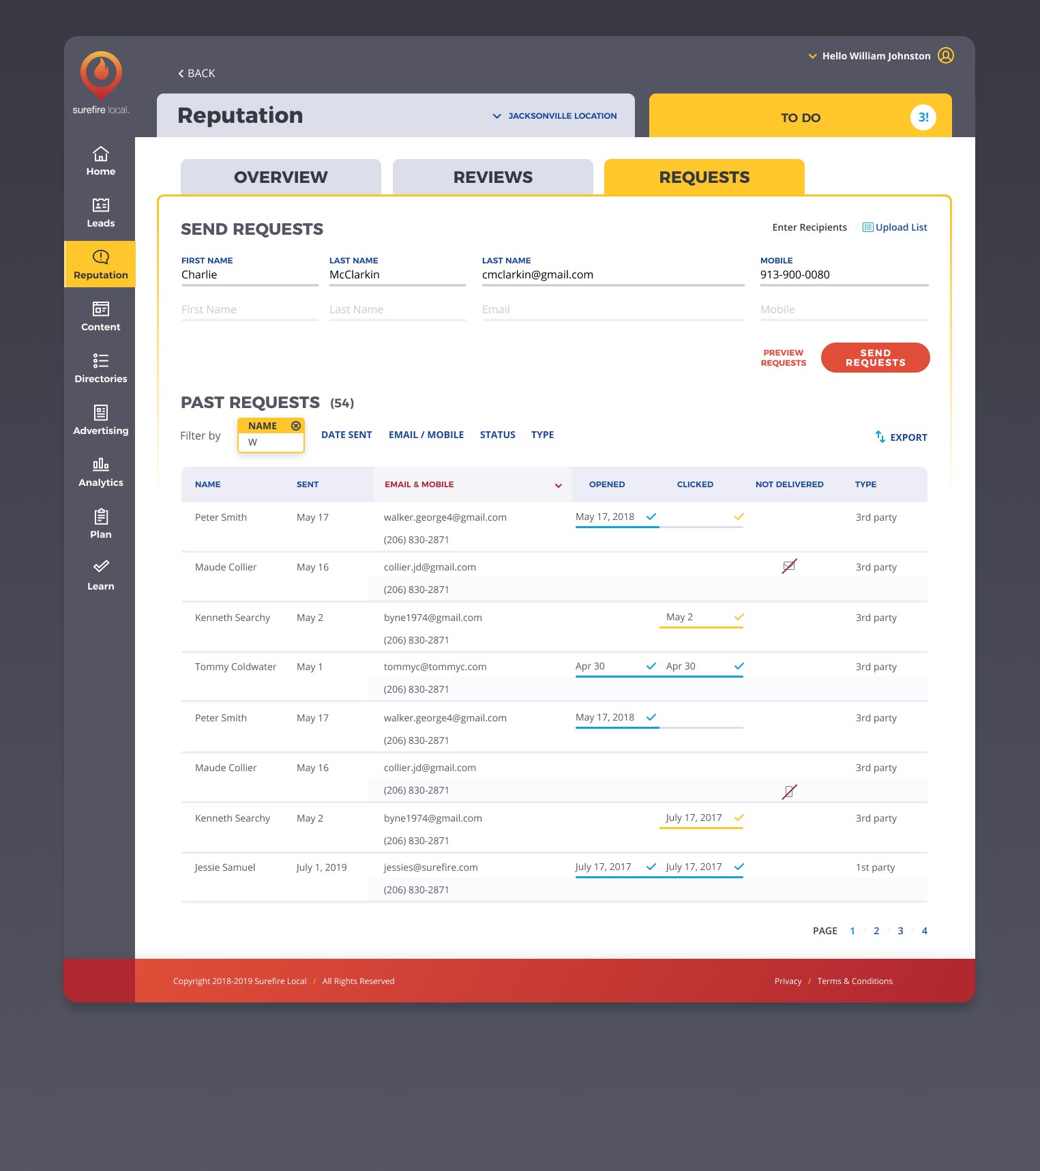Go to page 3 of results
The height and width of the screenshot is (1171, 1040).
click(x=900, y=931)
